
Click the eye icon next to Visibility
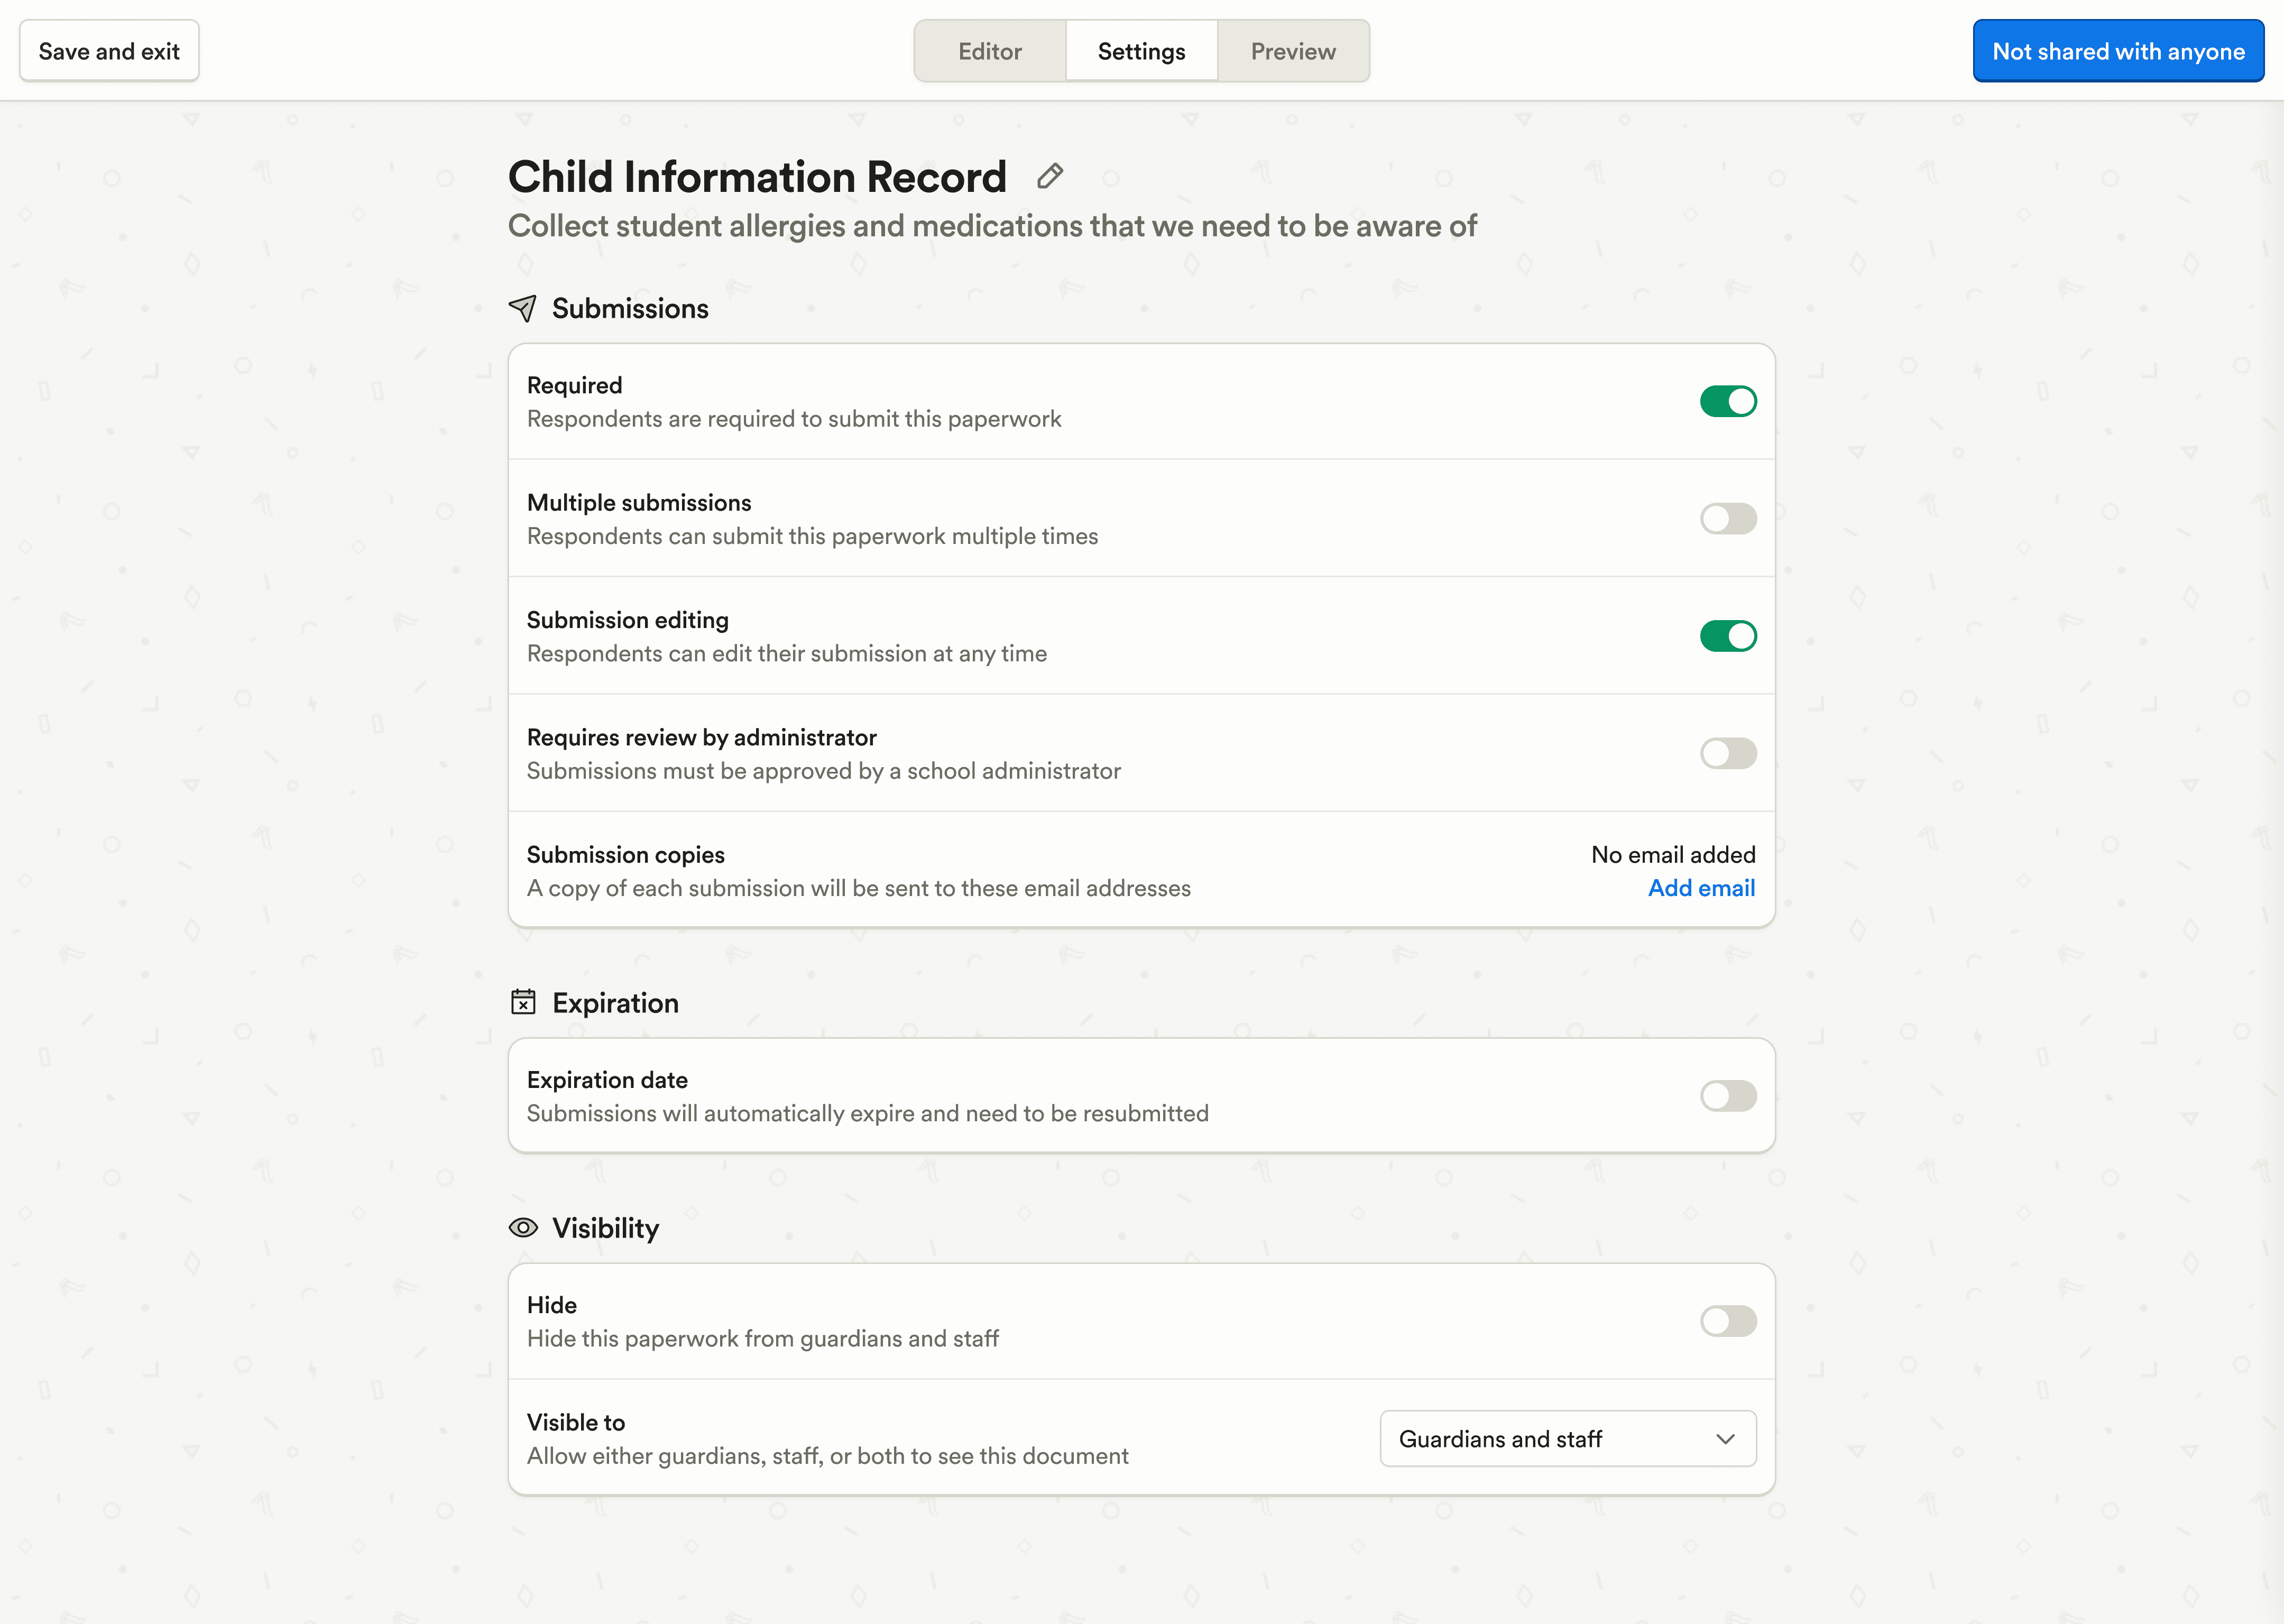click(523, 1227)
